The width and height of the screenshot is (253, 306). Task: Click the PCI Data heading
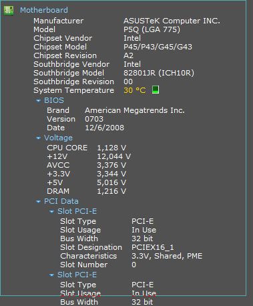pyautogui.click(x=61, y=201)
